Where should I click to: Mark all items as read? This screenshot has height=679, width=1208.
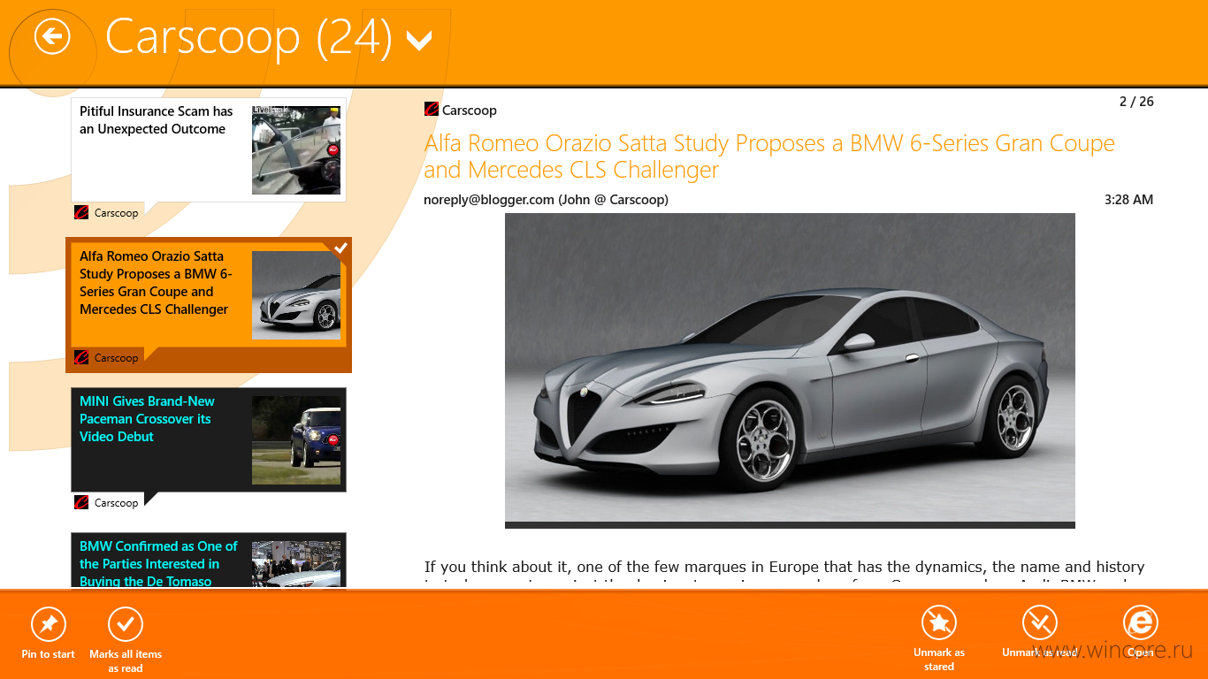pyautogui.click(x=126, y=624)
